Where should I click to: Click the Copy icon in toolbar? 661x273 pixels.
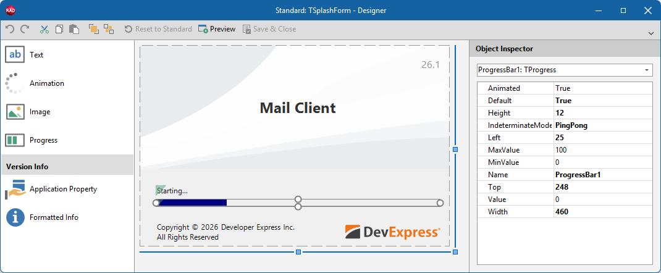[59, 29]
